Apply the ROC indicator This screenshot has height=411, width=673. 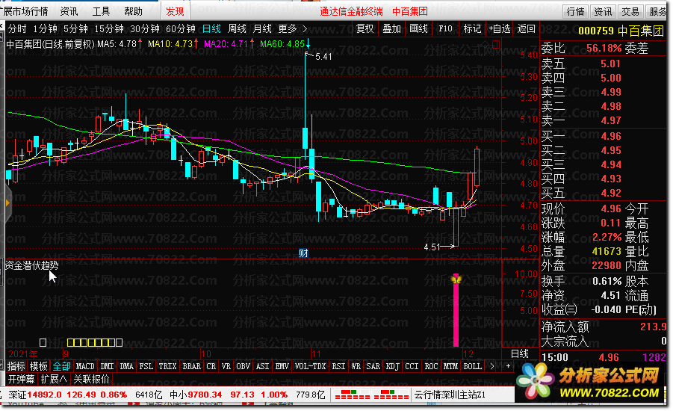pyautogui.click(x=431, y=366)
